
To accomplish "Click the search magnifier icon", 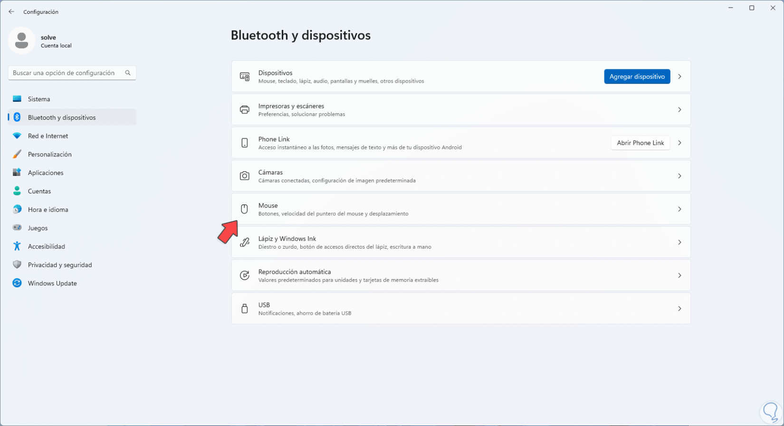I will click(128, 73).
